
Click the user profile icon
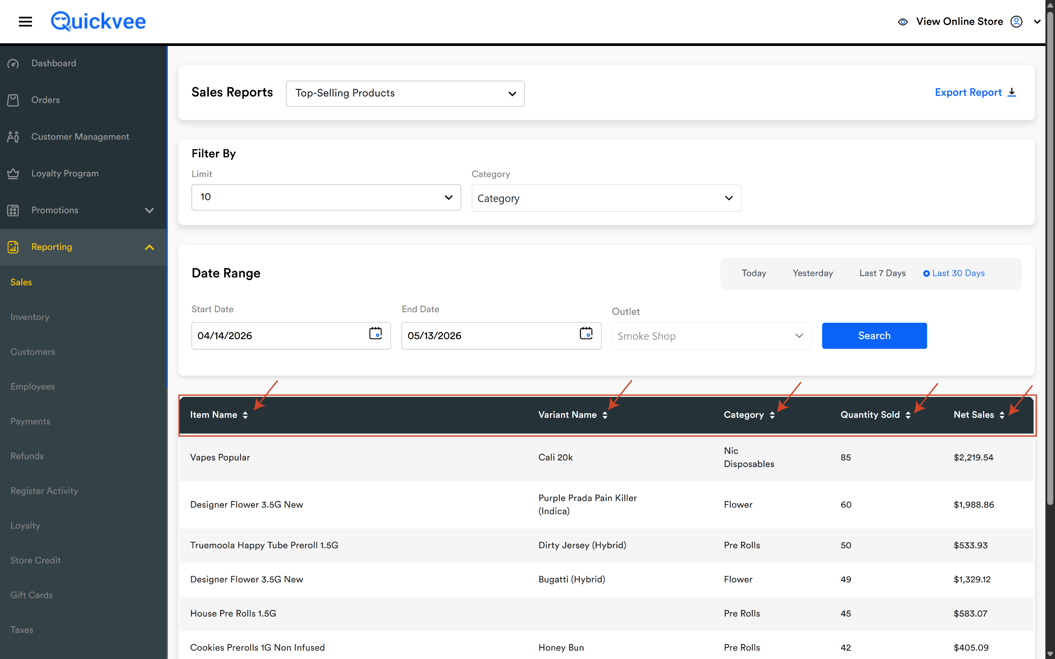pyautogui.click(x=1016, y=21)
